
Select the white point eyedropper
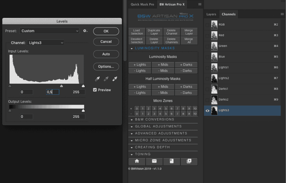pos(115,79)
